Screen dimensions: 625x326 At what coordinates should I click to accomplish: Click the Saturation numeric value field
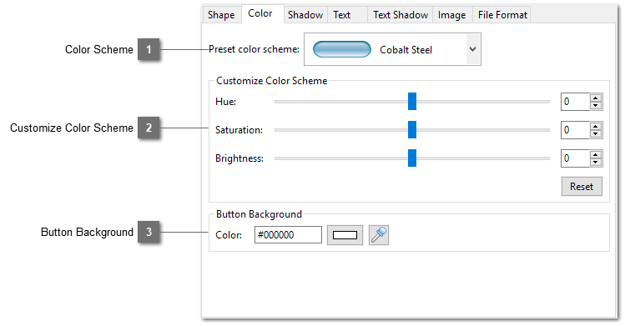pyautogui.click(x=575, y=130)
